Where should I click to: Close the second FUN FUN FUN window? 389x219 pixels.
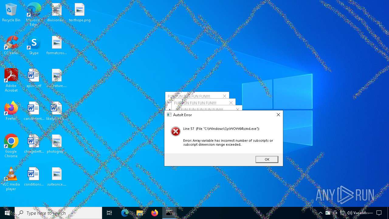[x=231, y=103]
